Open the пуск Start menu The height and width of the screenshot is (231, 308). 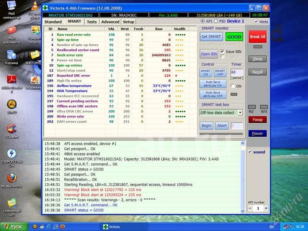[x=14, y=227]
